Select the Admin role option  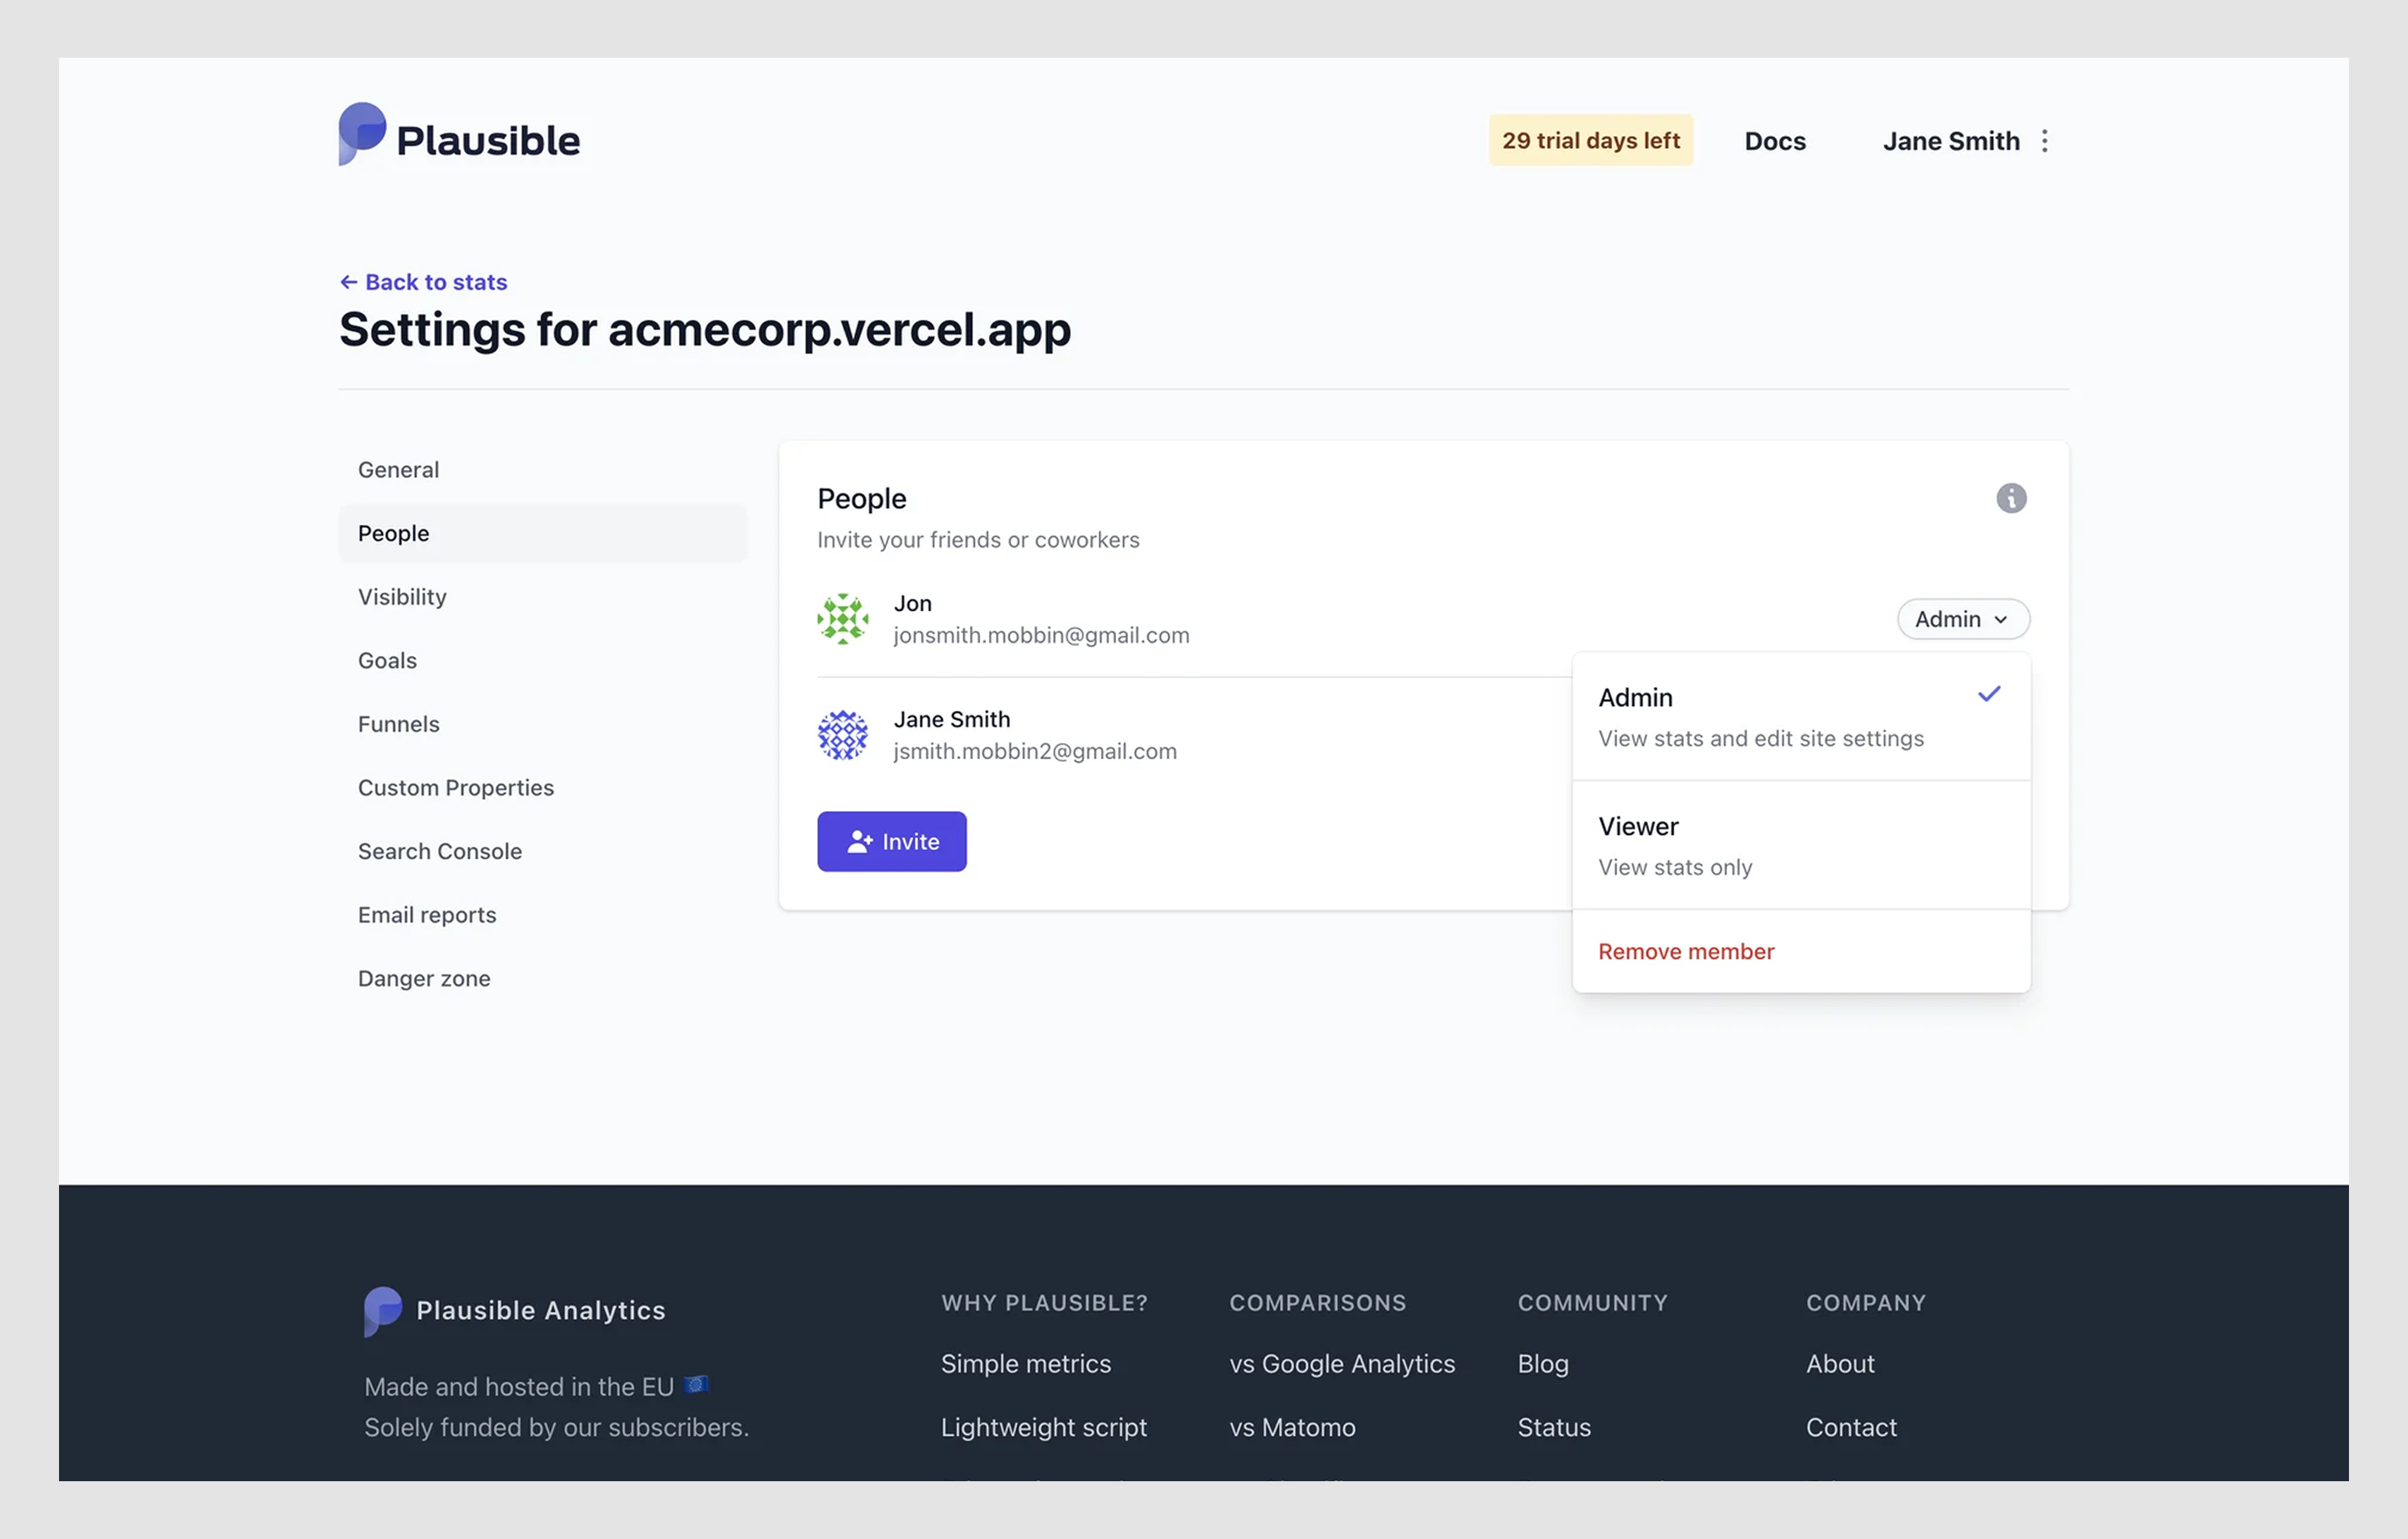point(1801,717)
